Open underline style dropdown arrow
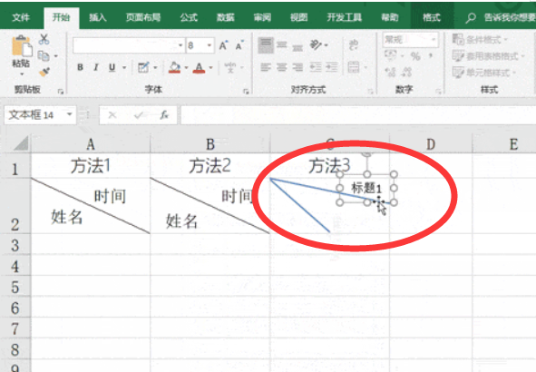Screen dimensions: 536x372 [x=124, y=68]
